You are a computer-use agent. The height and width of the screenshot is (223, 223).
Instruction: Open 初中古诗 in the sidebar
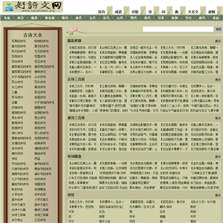(x=40, y=195)
